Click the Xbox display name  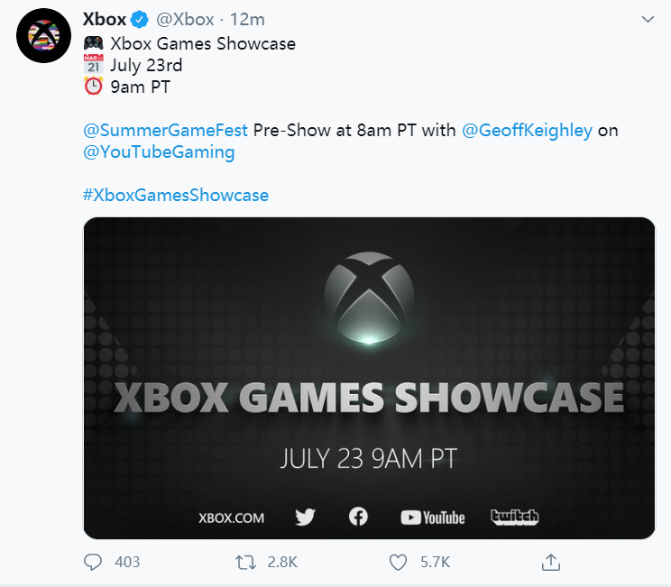click(x=104, y=20)
